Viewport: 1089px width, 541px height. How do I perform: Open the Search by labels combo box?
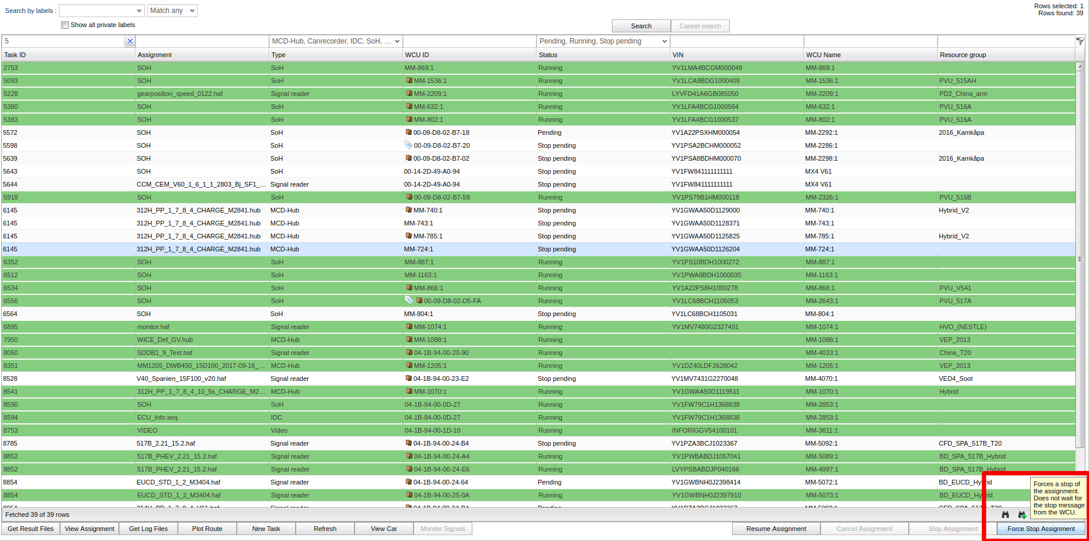101,11
